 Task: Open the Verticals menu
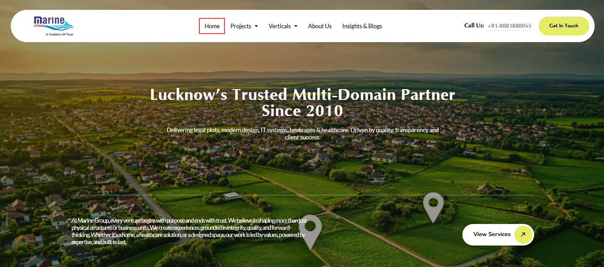coord(280,26)
